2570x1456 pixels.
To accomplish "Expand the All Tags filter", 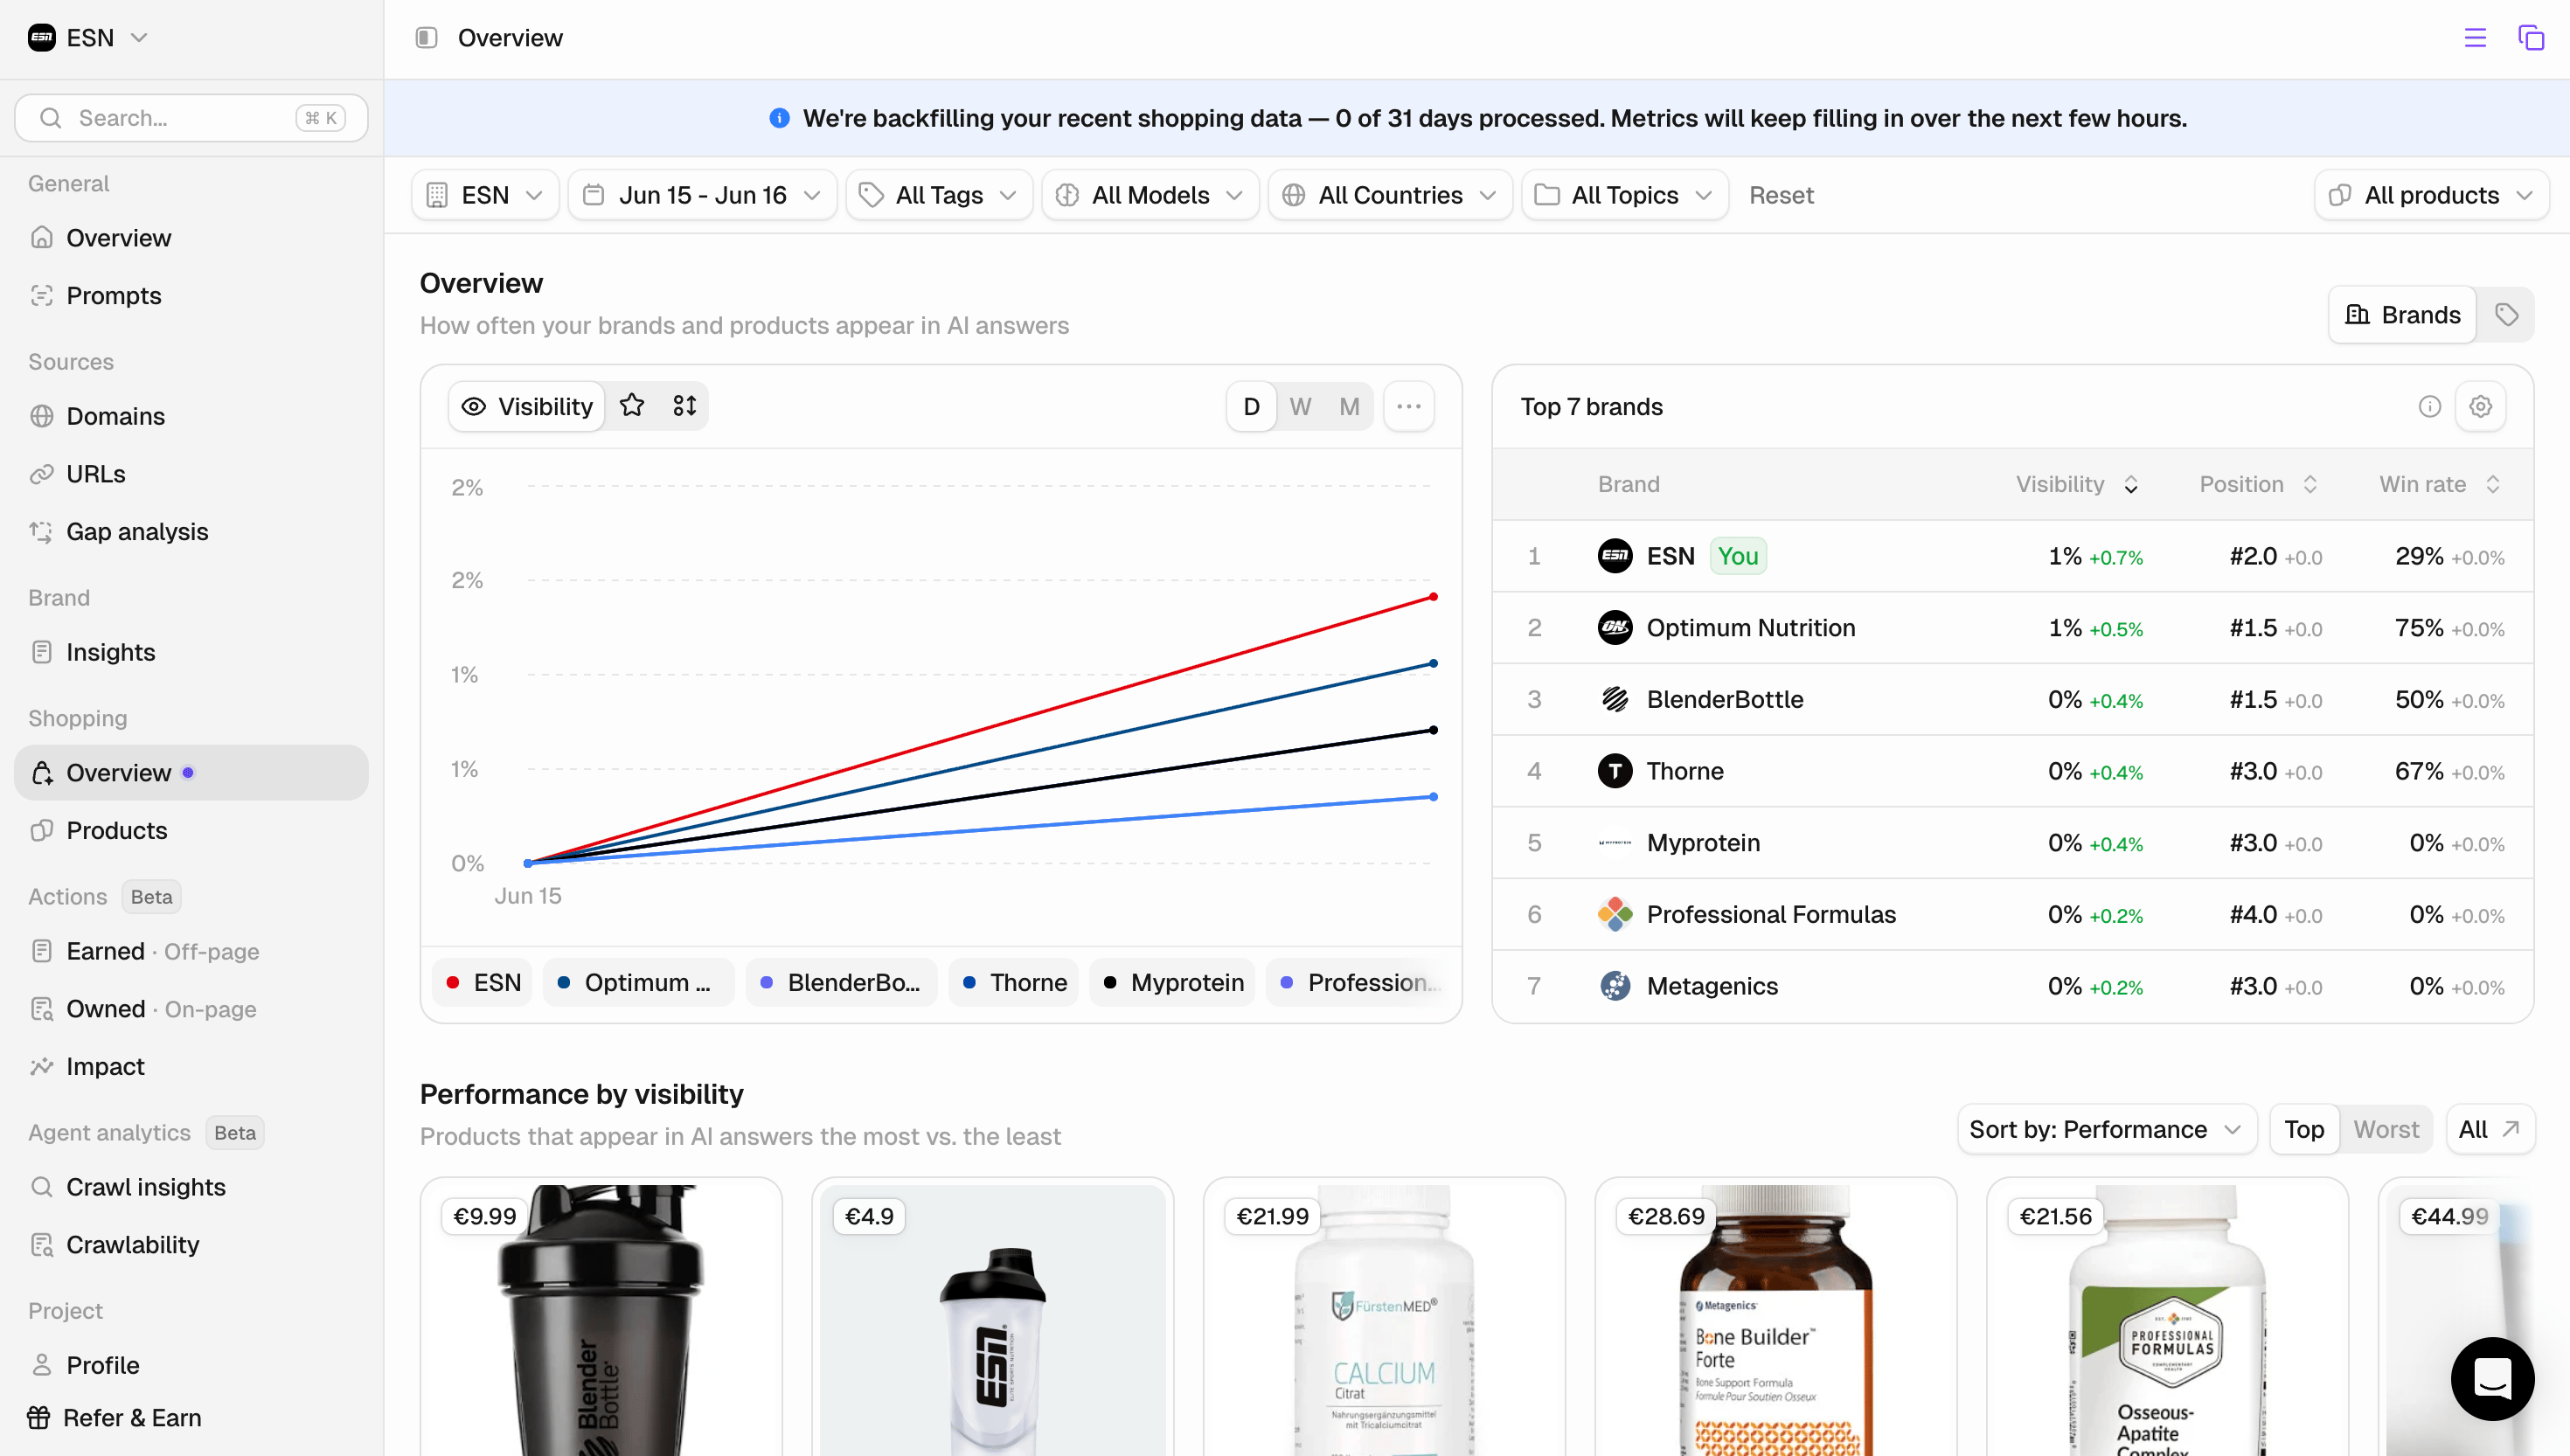I will tap(940, 195).
